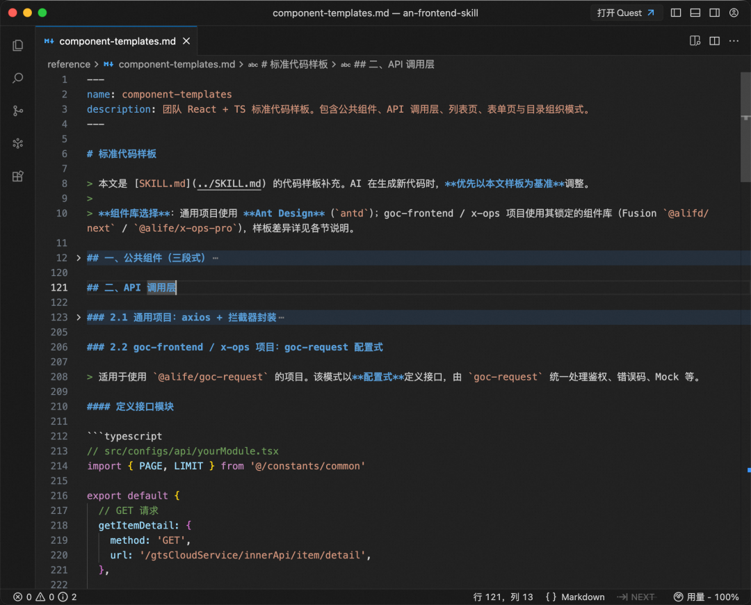
Task: Click the 用量 - 100% usage indicator
Action: pyautogui.click(x=706, y=597)
